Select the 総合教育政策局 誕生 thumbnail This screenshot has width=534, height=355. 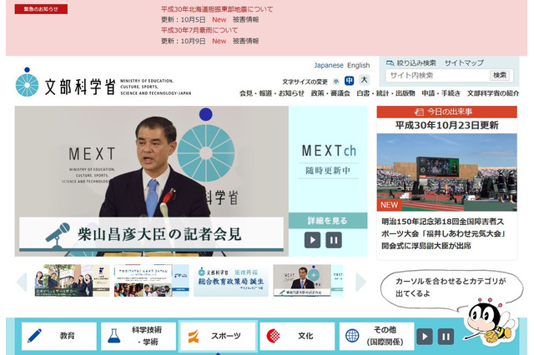[231, 281]
